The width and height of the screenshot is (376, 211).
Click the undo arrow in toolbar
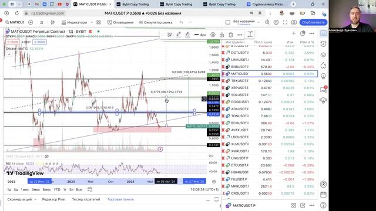point(181,22)
